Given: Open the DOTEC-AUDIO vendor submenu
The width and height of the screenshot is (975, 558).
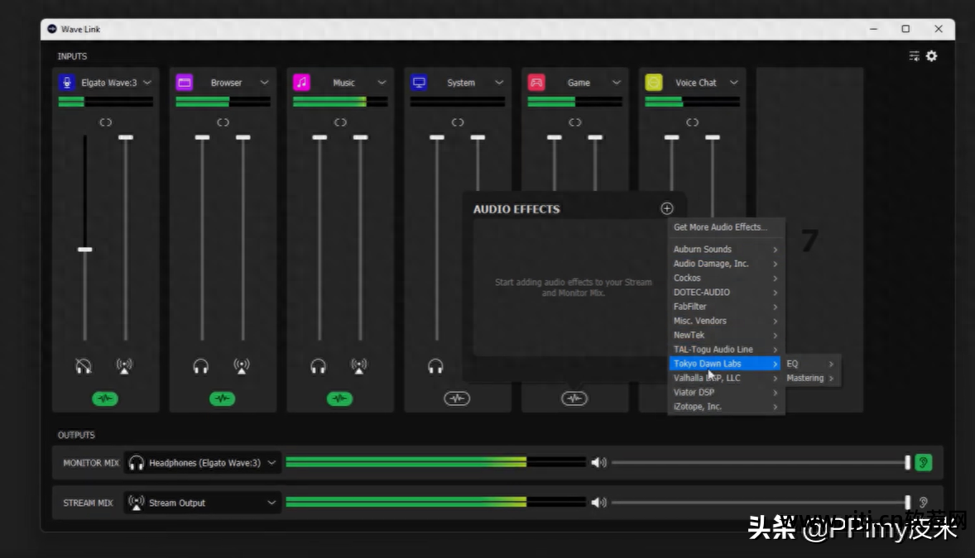Looking at the screenshot, I should (726, 292).
